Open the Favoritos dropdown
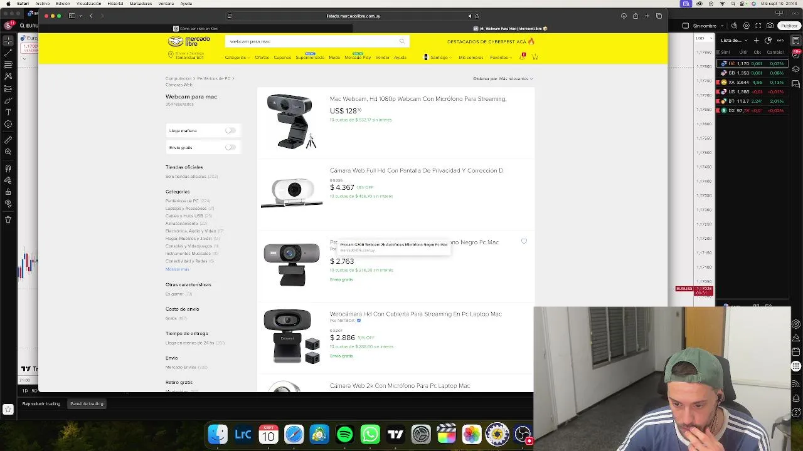Screen dimensions: 803x451 click(501, 58)
